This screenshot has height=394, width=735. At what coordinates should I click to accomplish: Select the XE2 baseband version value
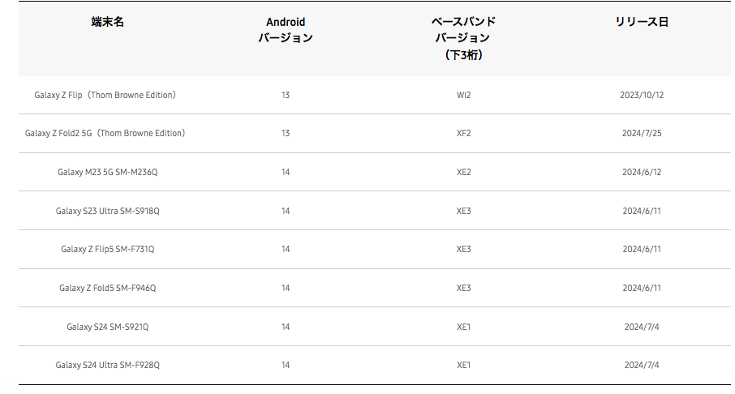tap(463, 172)
